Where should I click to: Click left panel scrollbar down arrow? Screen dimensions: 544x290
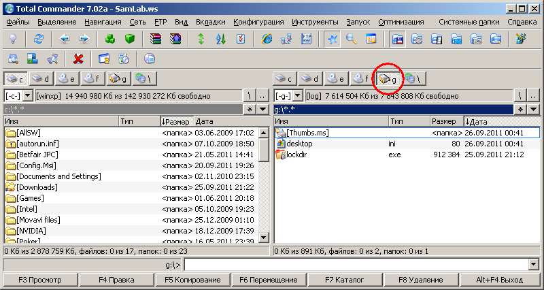pos(264,238)
